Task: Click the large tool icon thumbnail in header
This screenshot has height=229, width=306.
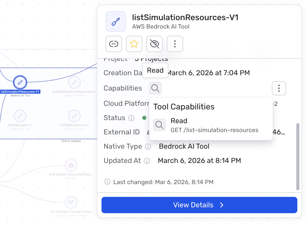Action: coord(116,21)
